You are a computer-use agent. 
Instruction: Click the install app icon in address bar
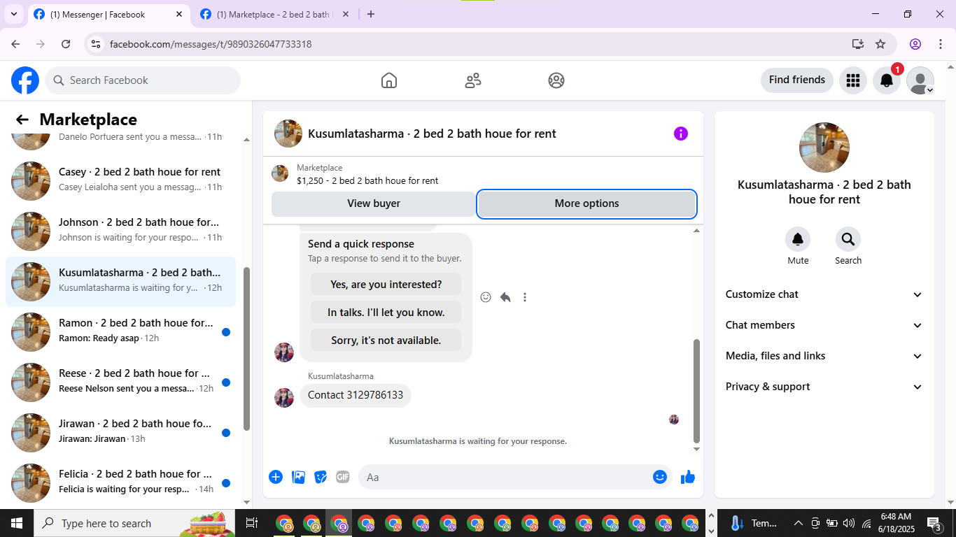[x=858, y=44]
